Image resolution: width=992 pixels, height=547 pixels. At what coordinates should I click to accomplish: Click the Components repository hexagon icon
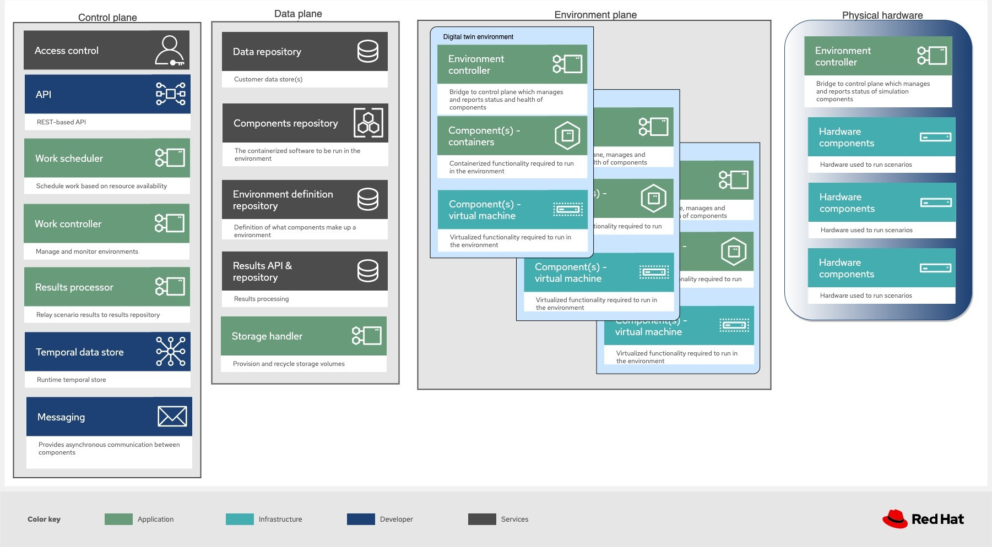pyautogui.click(x=368, y=123)
